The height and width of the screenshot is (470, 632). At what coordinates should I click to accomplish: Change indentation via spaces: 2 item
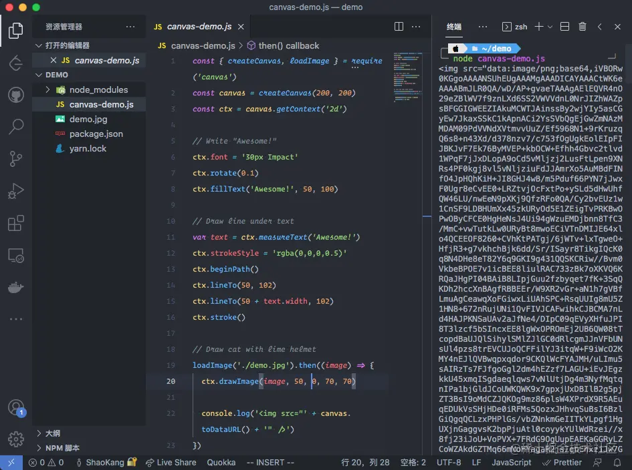[413, 463]
